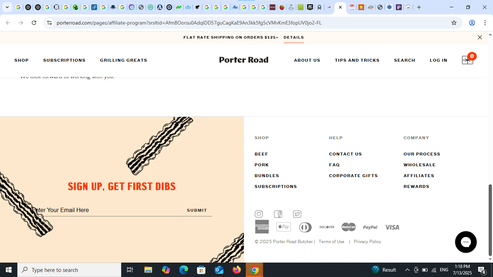Click SUBMIT for the email signup

tap(197, 210)
